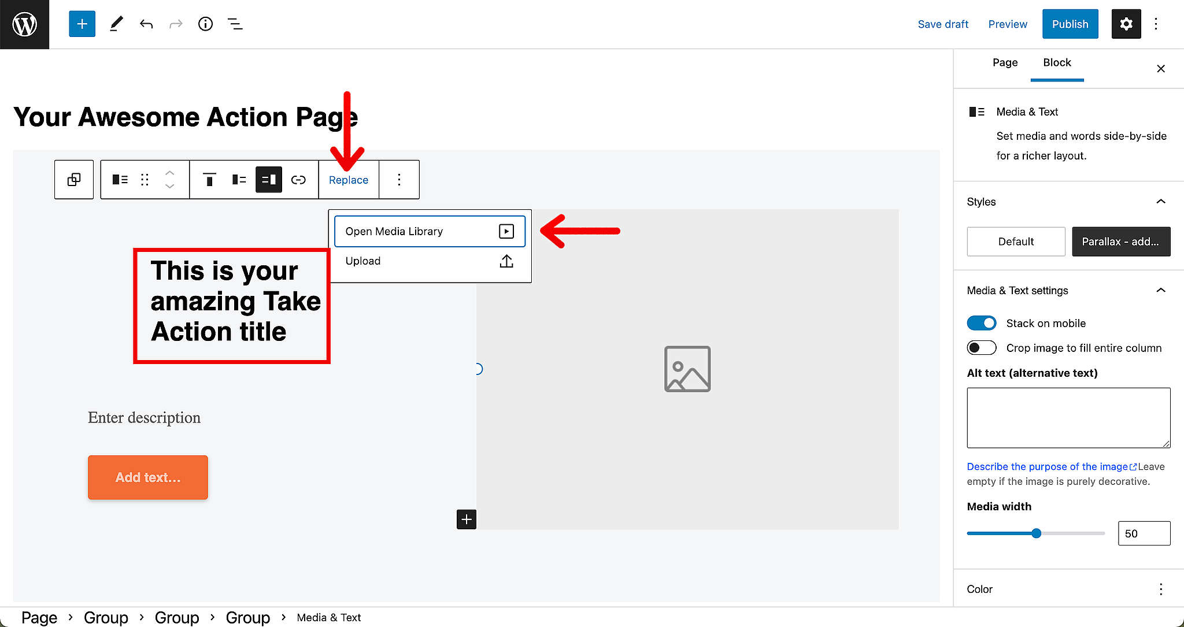Show media on the left of text
Viewport: 1184px width, 627px height.
click(x=238, y=179)
